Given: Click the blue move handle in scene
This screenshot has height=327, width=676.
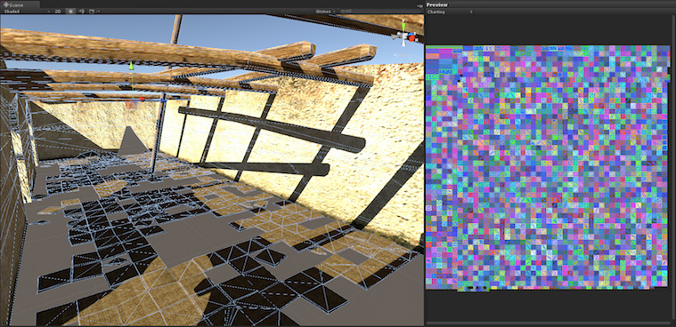Looking at the screenshot, I should (x=162, y=100).
